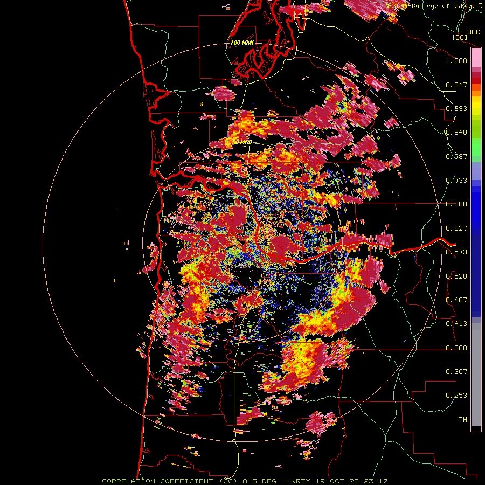Viewport: 485px width, 485px height.
Task: Click the 0.947 legend value
Action: pyautogui.click(x=456, y=85)
